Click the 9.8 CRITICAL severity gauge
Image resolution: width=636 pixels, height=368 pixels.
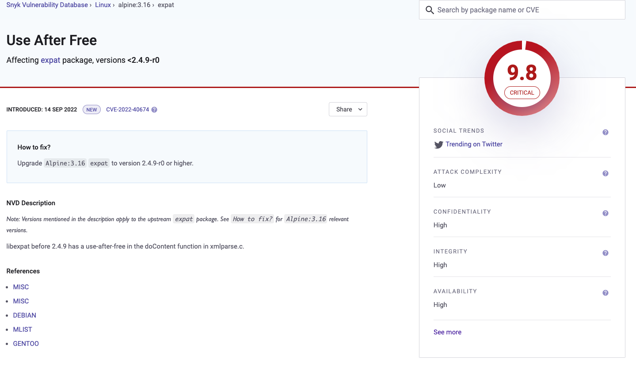click(522, 78)
